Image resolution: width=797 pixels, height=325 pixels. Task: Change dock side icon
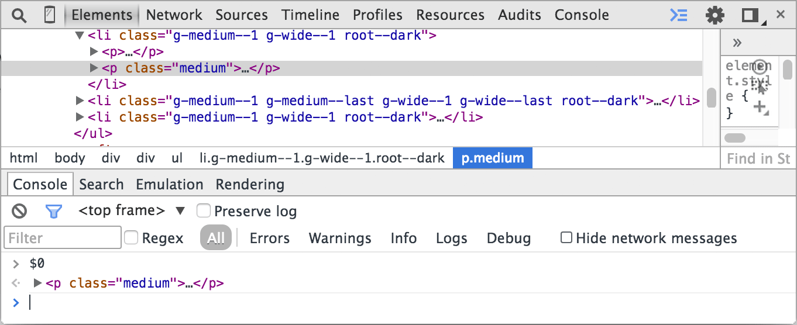[750, 15]
